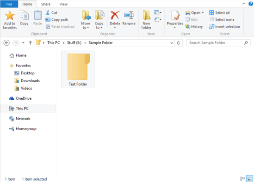Click the search magnifier icon

click(246, 42)
